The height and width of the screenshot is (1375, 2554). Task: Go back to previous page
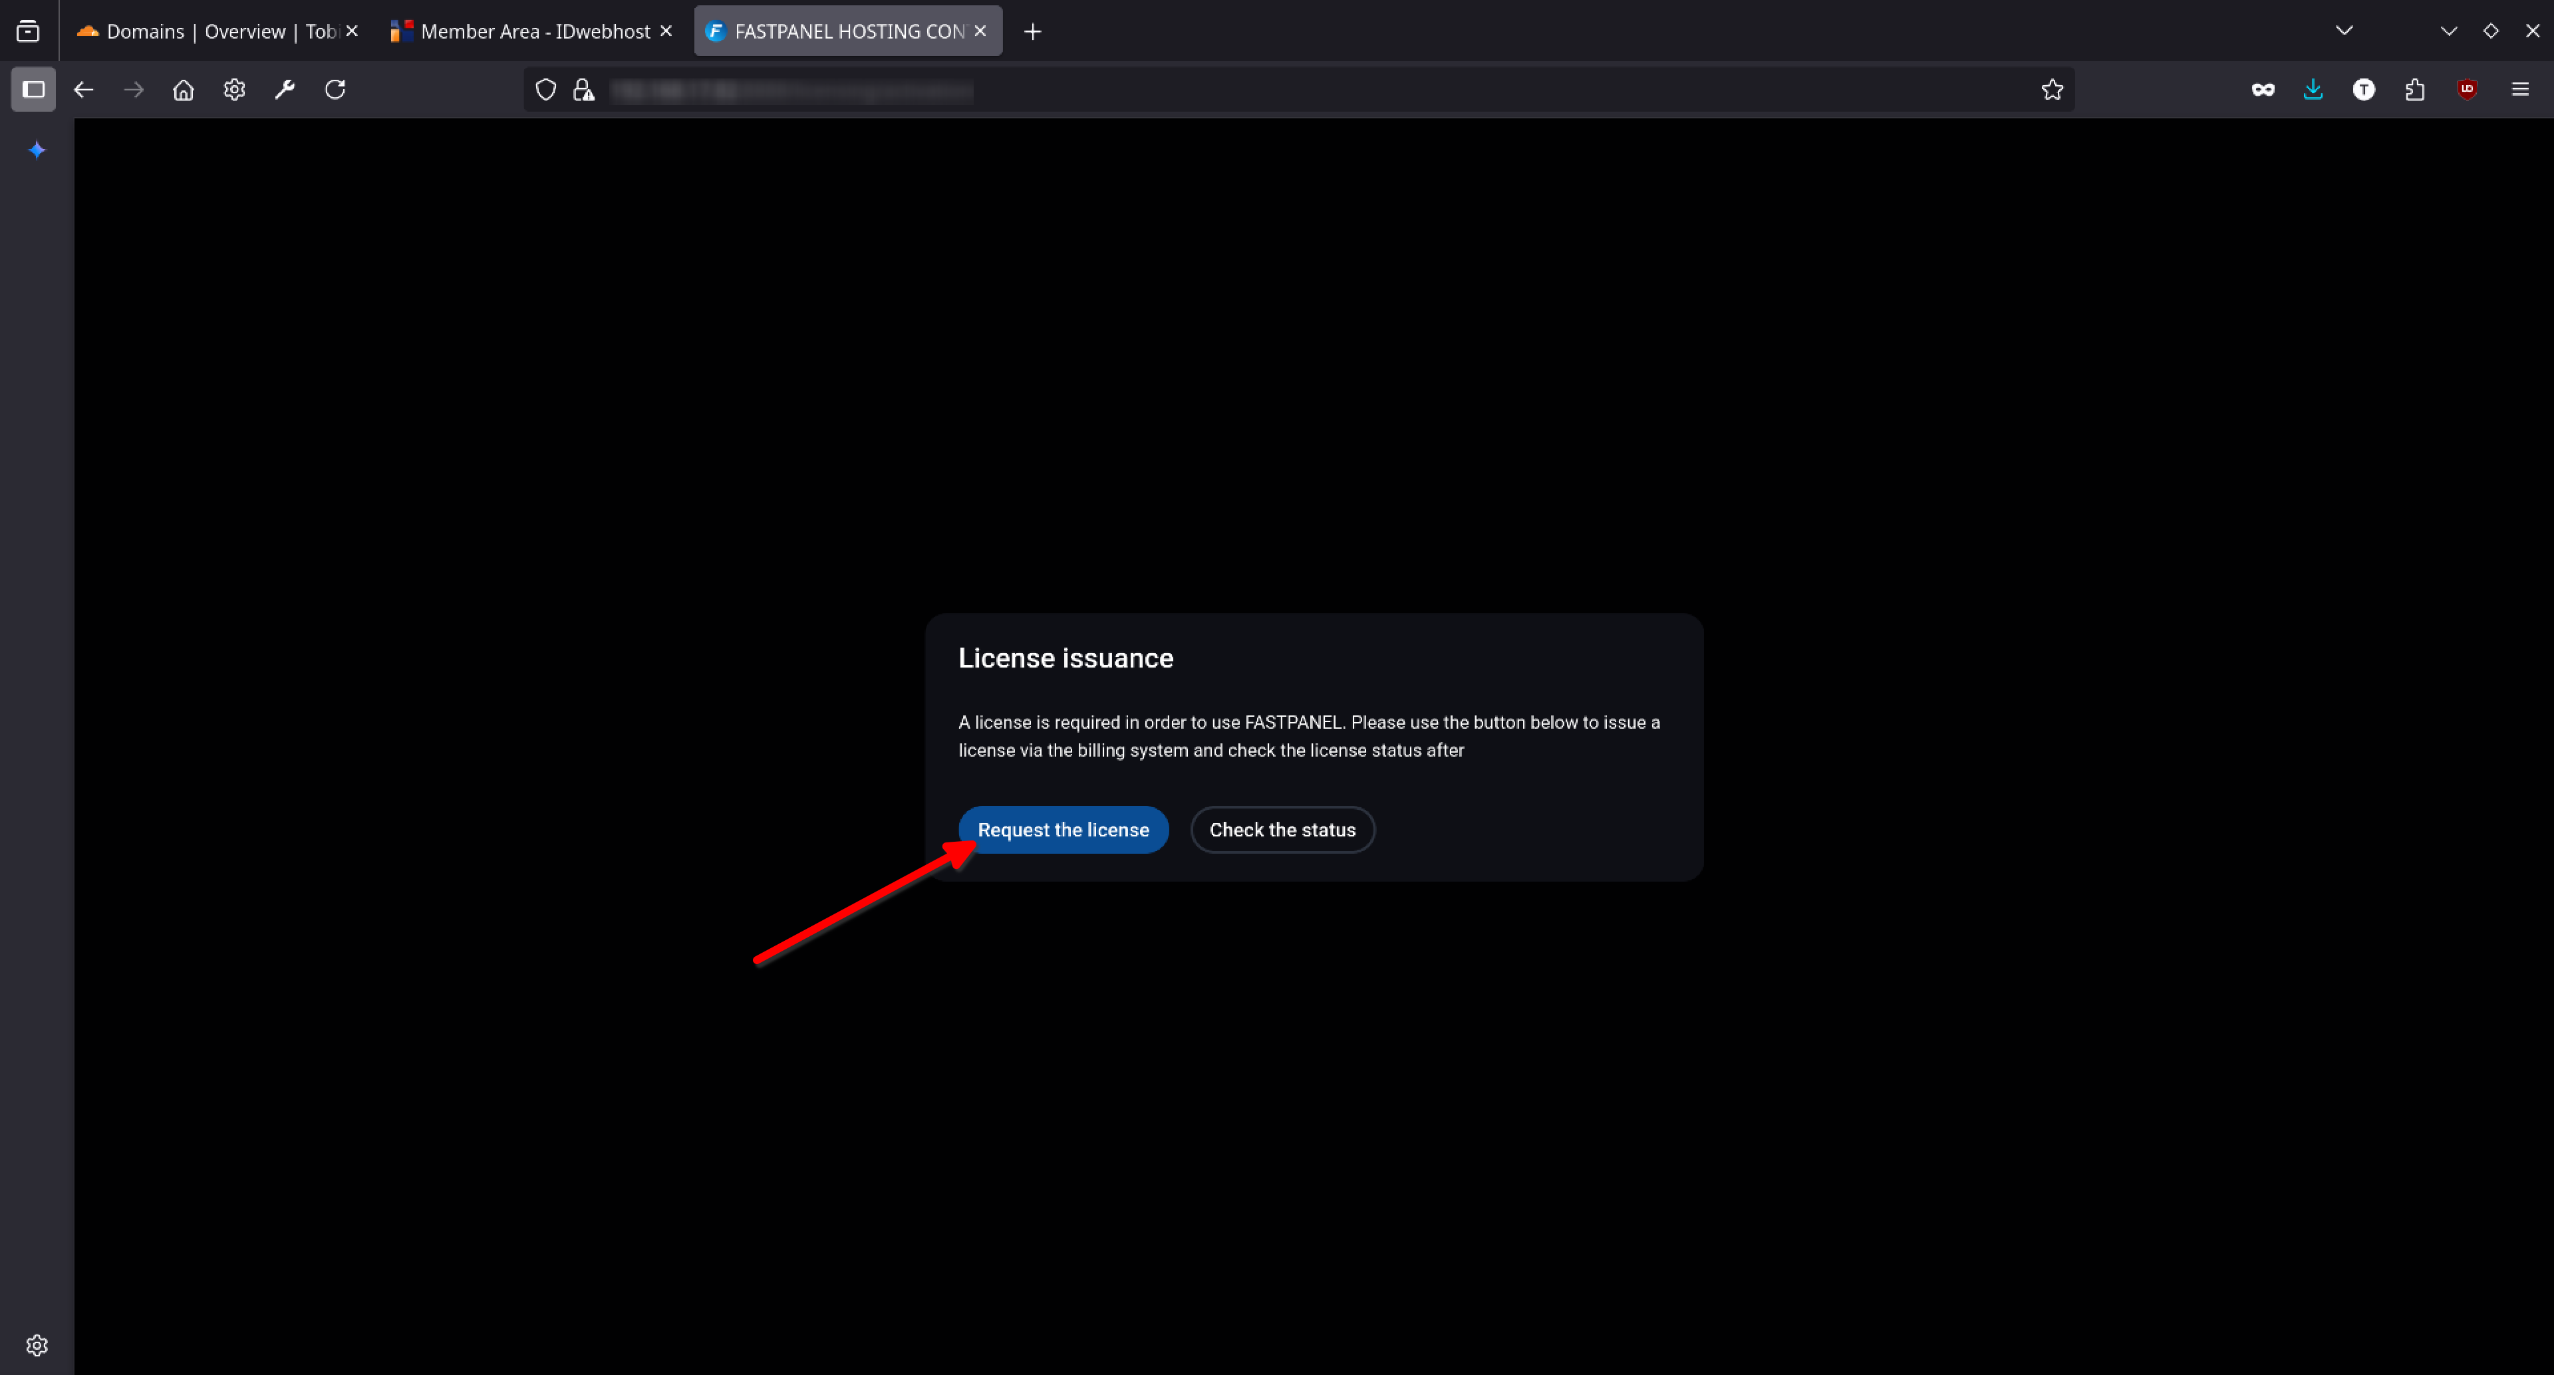pos(84,90)
